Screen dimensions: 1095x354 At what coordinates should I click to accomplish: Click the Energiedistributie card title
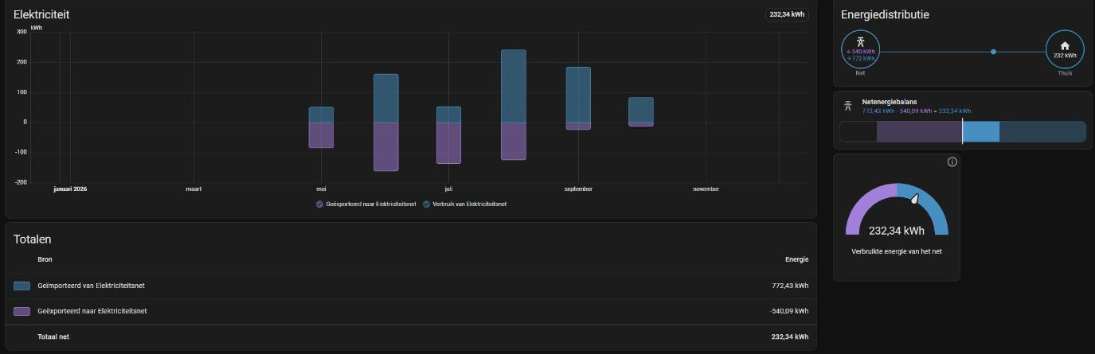[885, 14]
